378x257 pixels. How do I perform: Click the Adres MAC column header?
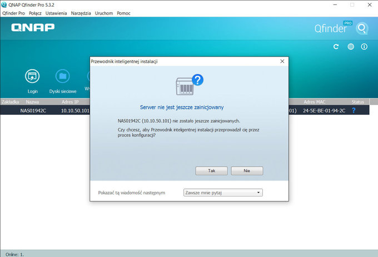(x=315, y=102)
